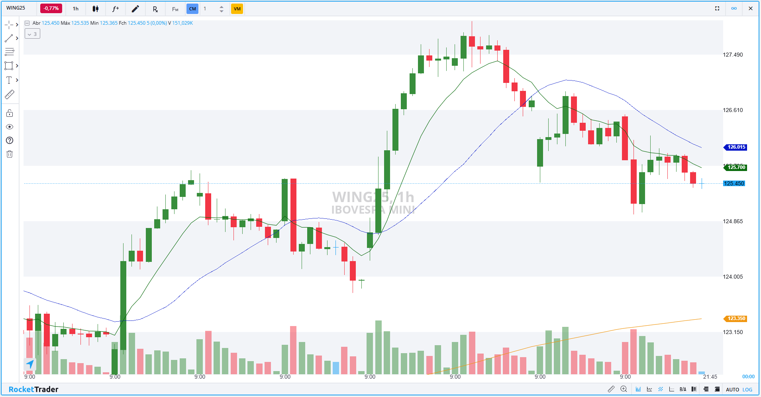This screenshot has height=397, width=761.
Task: Select the rectangle shape drawing tool
Action: [x=9, y=66]
